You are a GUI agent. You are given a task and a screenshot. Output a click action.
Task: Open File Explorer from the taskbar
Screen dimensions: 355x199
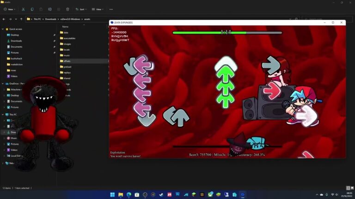click(x=121, y=194)
